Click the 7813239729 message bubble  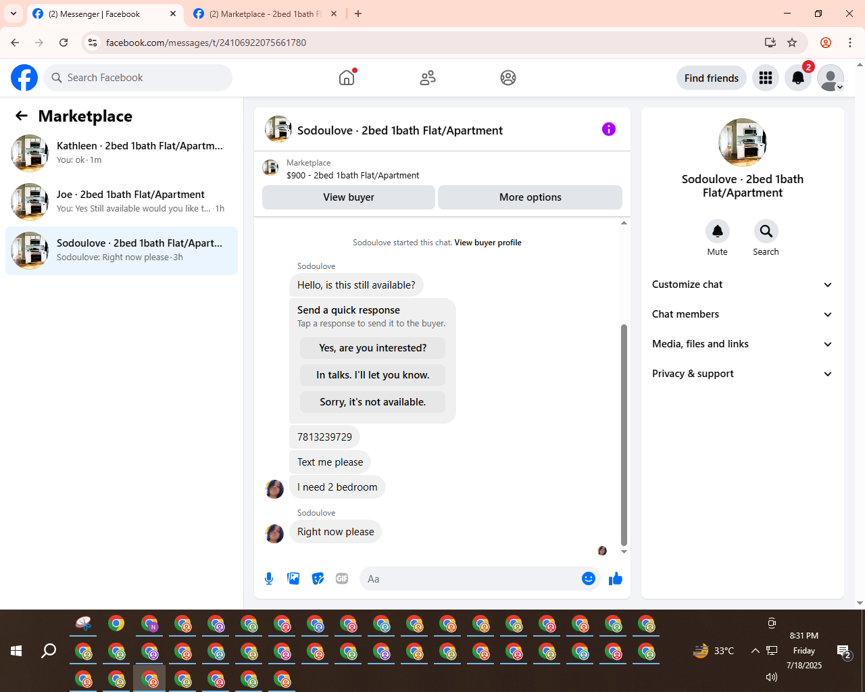[325, 437]
